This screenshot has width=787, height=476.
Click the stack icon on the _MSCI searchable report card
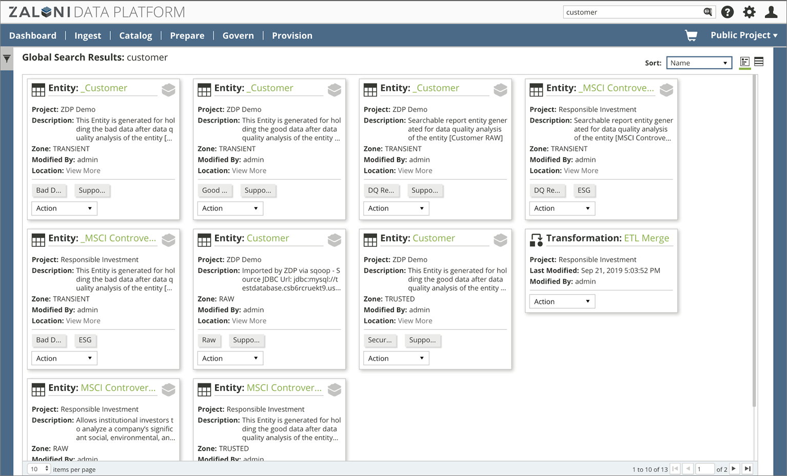pyautogui.click(x=666, y=90)
